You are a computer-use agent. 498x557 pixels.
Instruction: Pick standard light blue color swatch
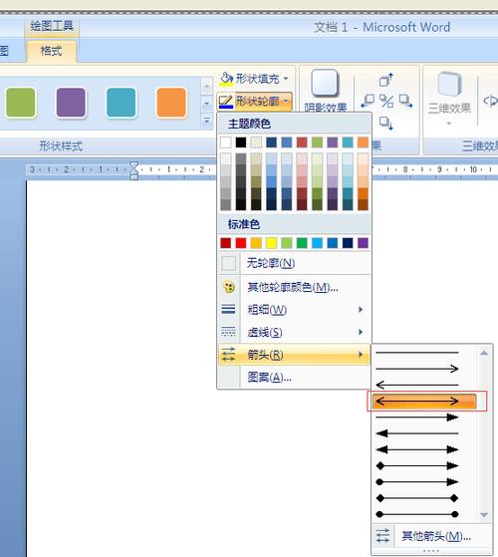coord(317,243)
